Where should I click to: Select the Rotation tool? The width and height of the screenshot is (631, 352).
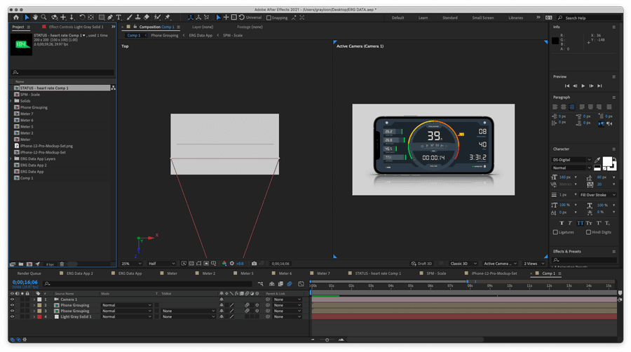pyautogui.click(x=82, y=18)
